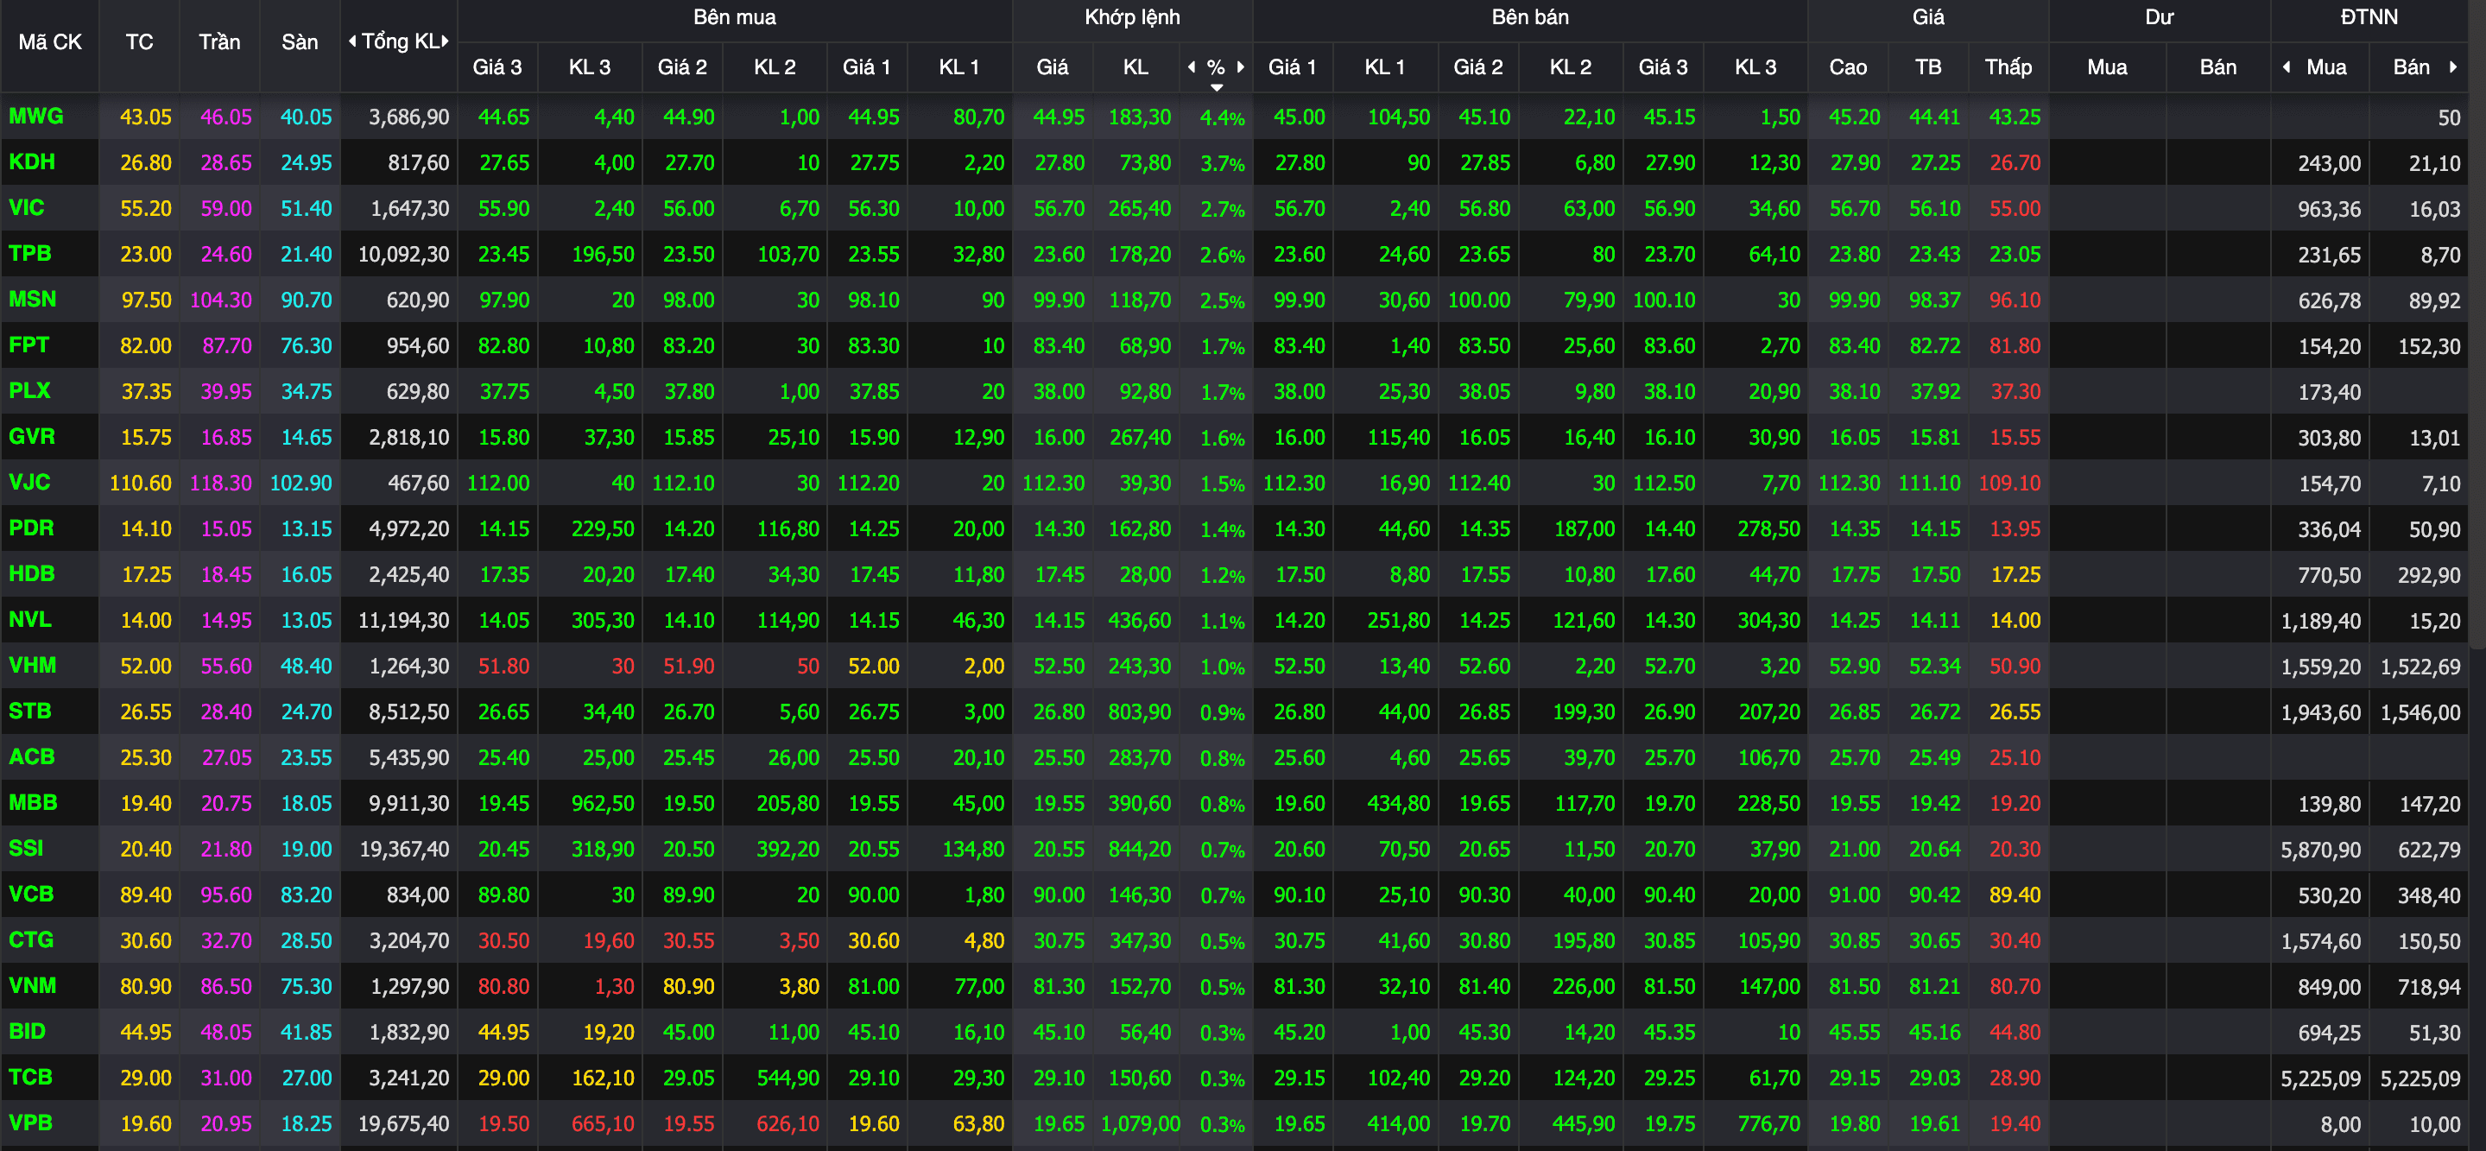Open GVR stock symbol

(x=32, y=436)
